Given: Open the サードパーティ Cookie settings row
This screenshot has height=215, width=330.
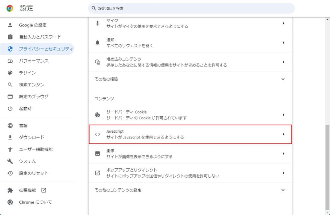Looking at the screenshot, I should coord(190,115).
